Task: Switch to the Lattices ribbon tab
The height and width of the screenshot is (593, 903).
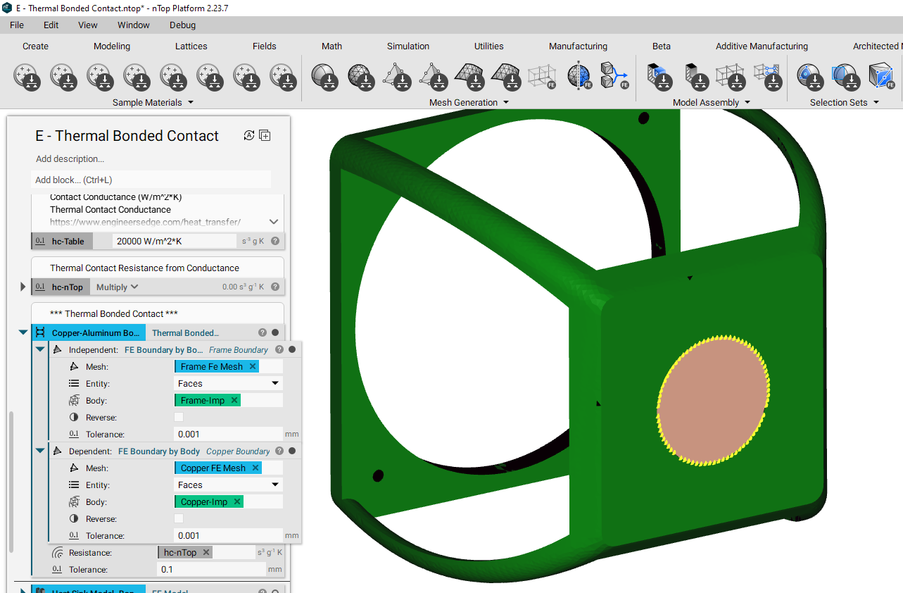Action: [x=191, y=46]
